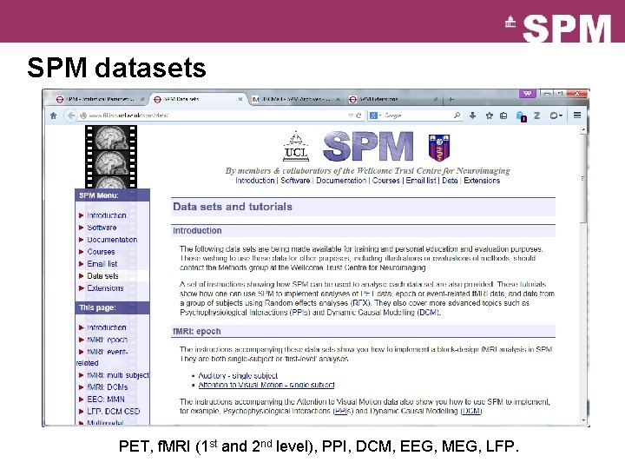Jump to EEG: MMN section
Screen dimensions: 625x469
(x=106, y=400)
